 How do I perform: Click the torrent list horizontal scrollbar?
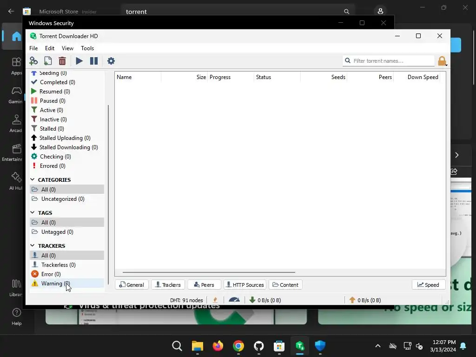(209, 272)
